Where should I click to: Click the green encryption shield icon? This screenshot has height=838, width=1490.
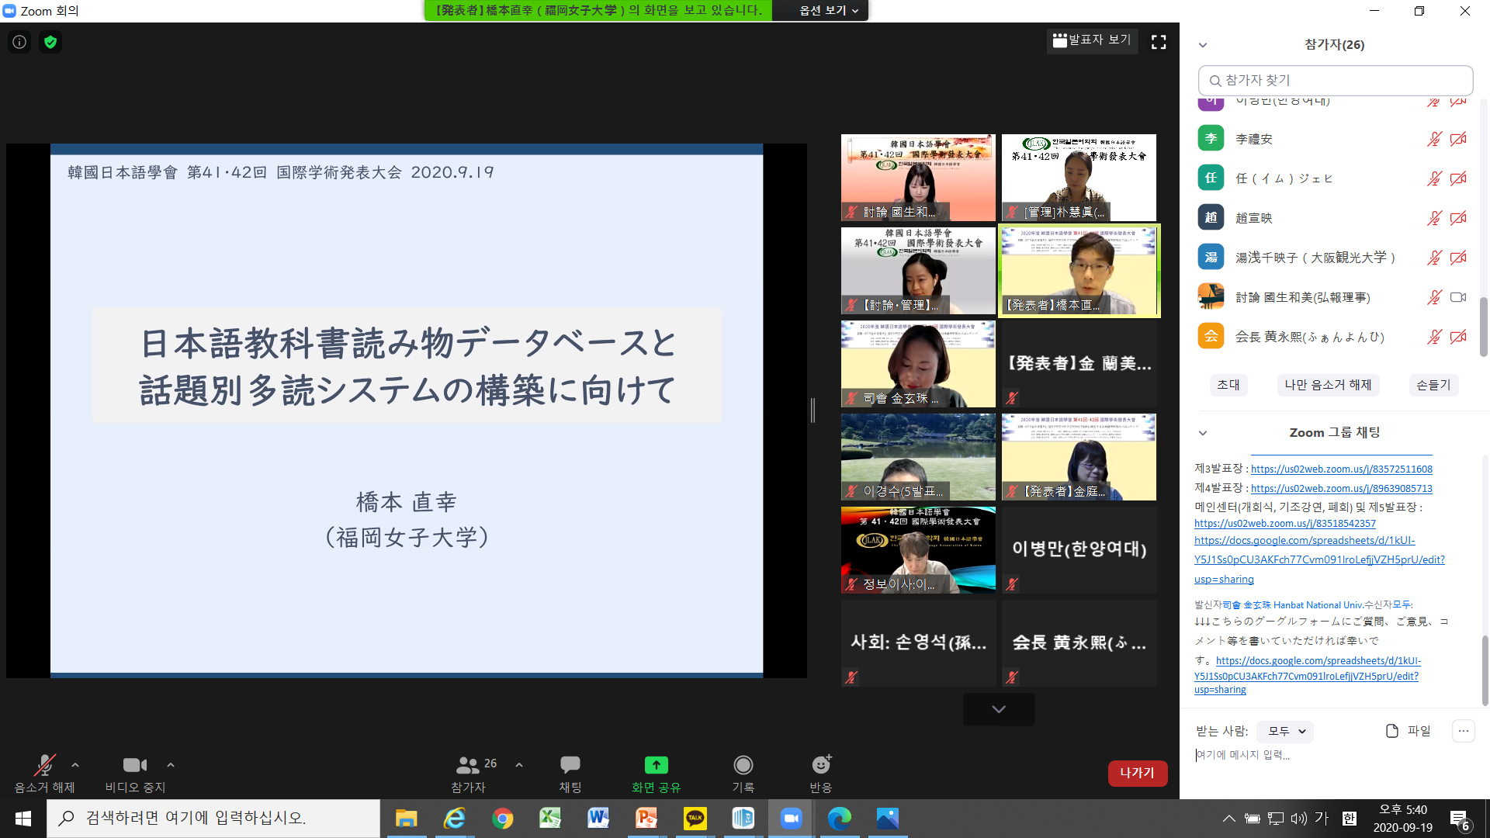[50, 42]
